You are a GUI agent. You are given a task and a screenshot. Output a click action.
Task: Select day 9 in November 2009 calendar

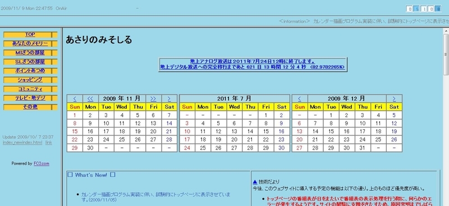(90, 123)
